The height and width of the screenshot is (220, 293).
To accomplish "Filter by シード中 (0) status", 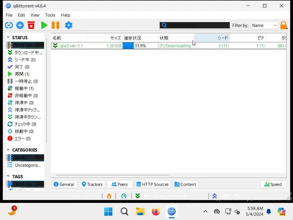I will point(25,60).
